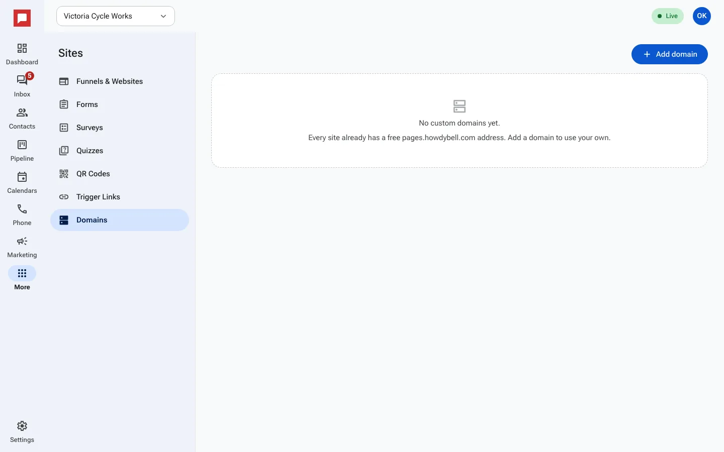This screenshot has width=724, height=452.
Task: Select QR Codes menu item
Action: pyautogui.click(x=120, y=174)
